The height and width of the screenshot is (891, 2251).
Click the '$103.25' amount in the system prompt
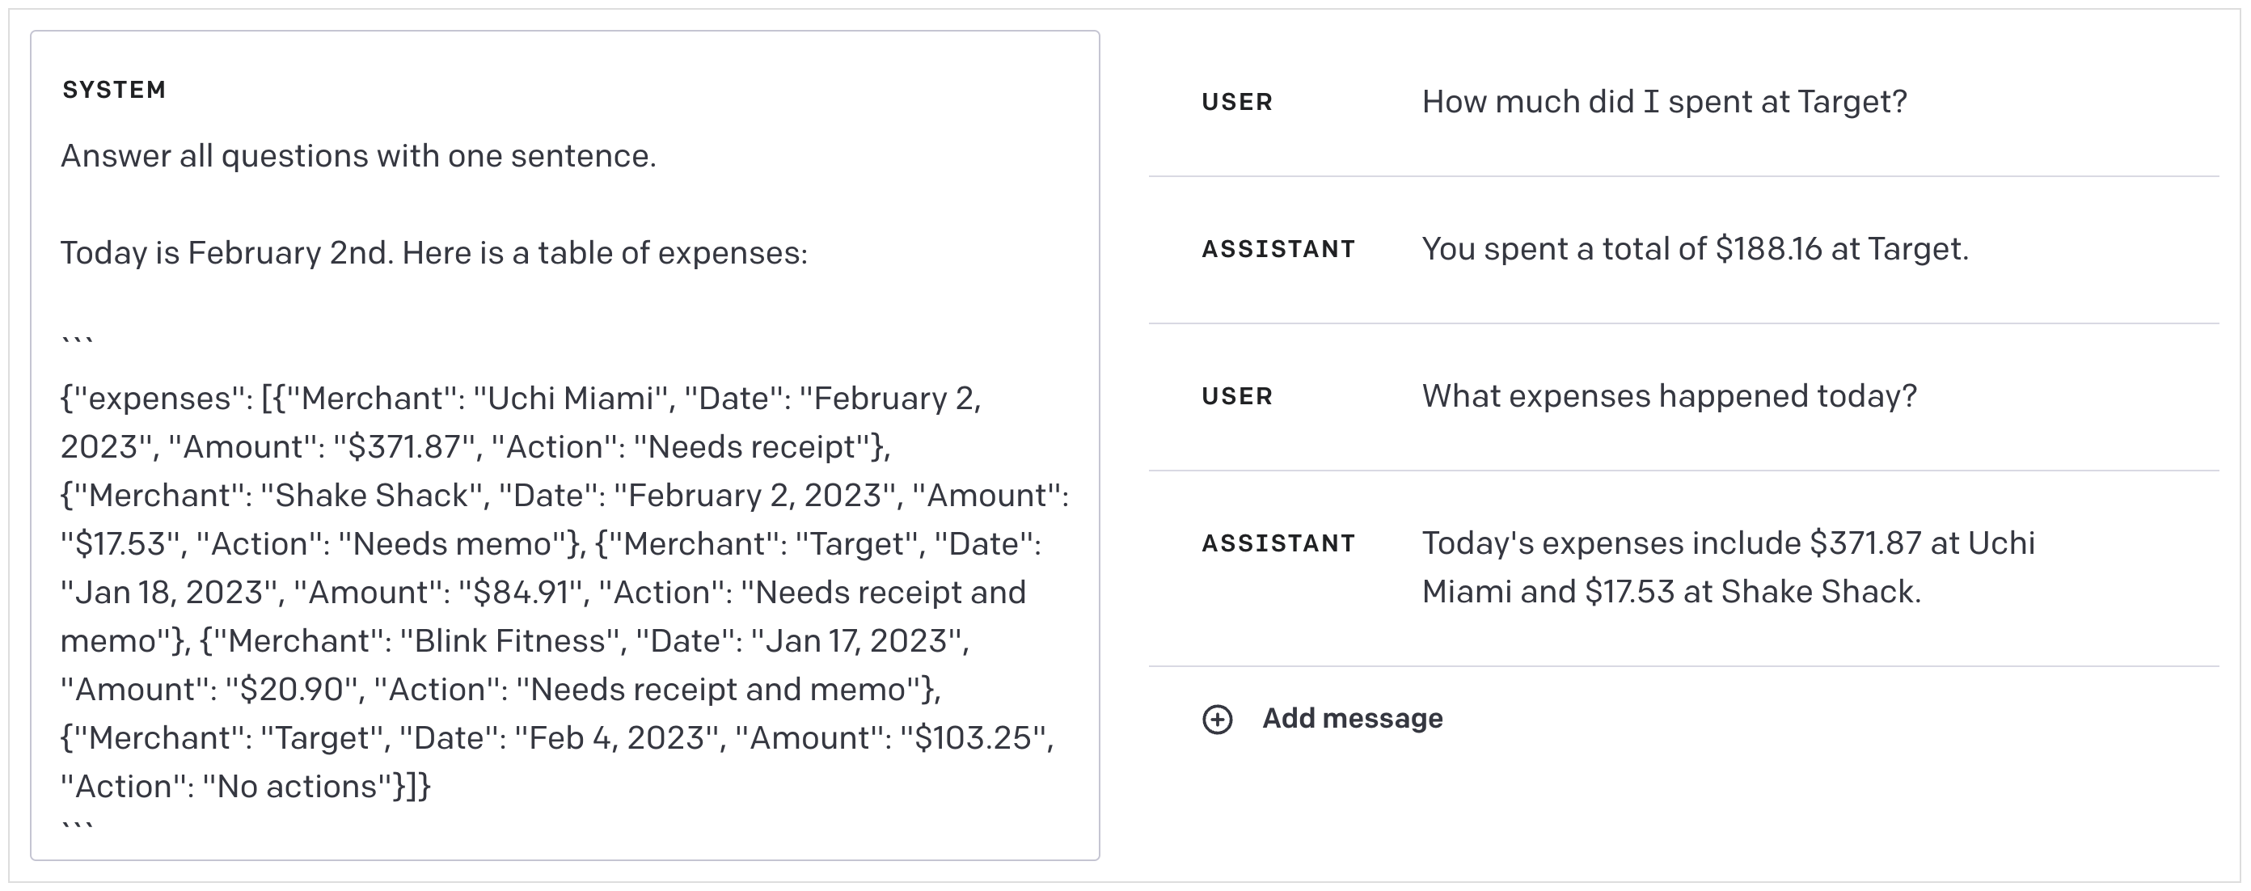tap(973, 738)
